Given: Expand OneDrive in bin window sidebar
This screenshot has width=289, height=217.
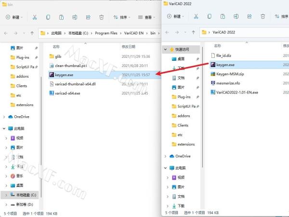Looking at the screenshot, I should 4,117.
